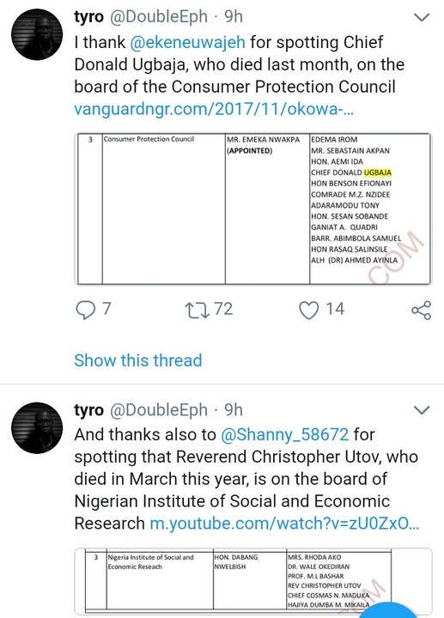Open the @ekeneuwajeh mention
The width and height of the screenshot is (444, 618).
pos(188,43)
